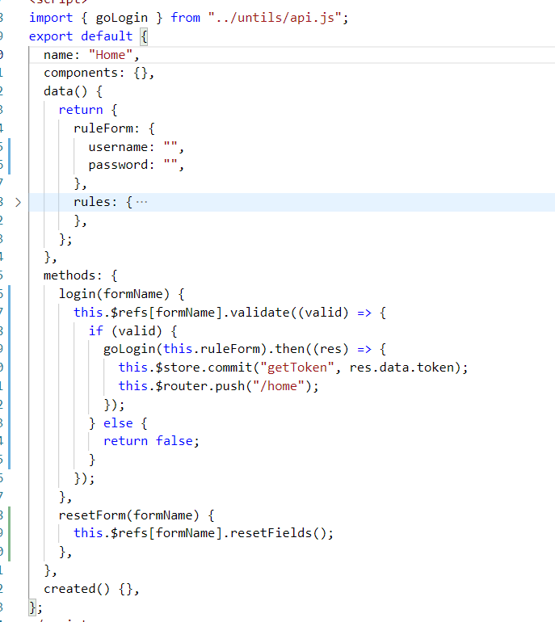This screenshot has height=622, width=555.
Task: Click the created() lifecycle hook
Action: (76, 588)
